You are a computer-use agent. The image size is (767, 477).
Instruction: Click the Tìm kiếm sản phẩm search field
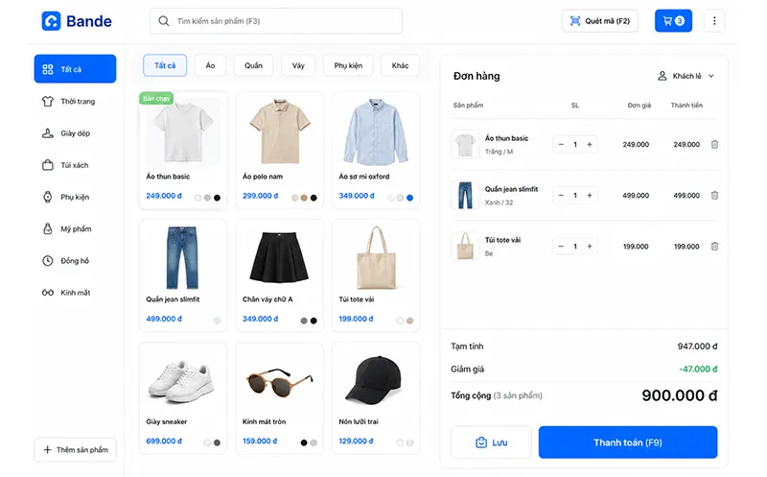click(x=276, y=21)
